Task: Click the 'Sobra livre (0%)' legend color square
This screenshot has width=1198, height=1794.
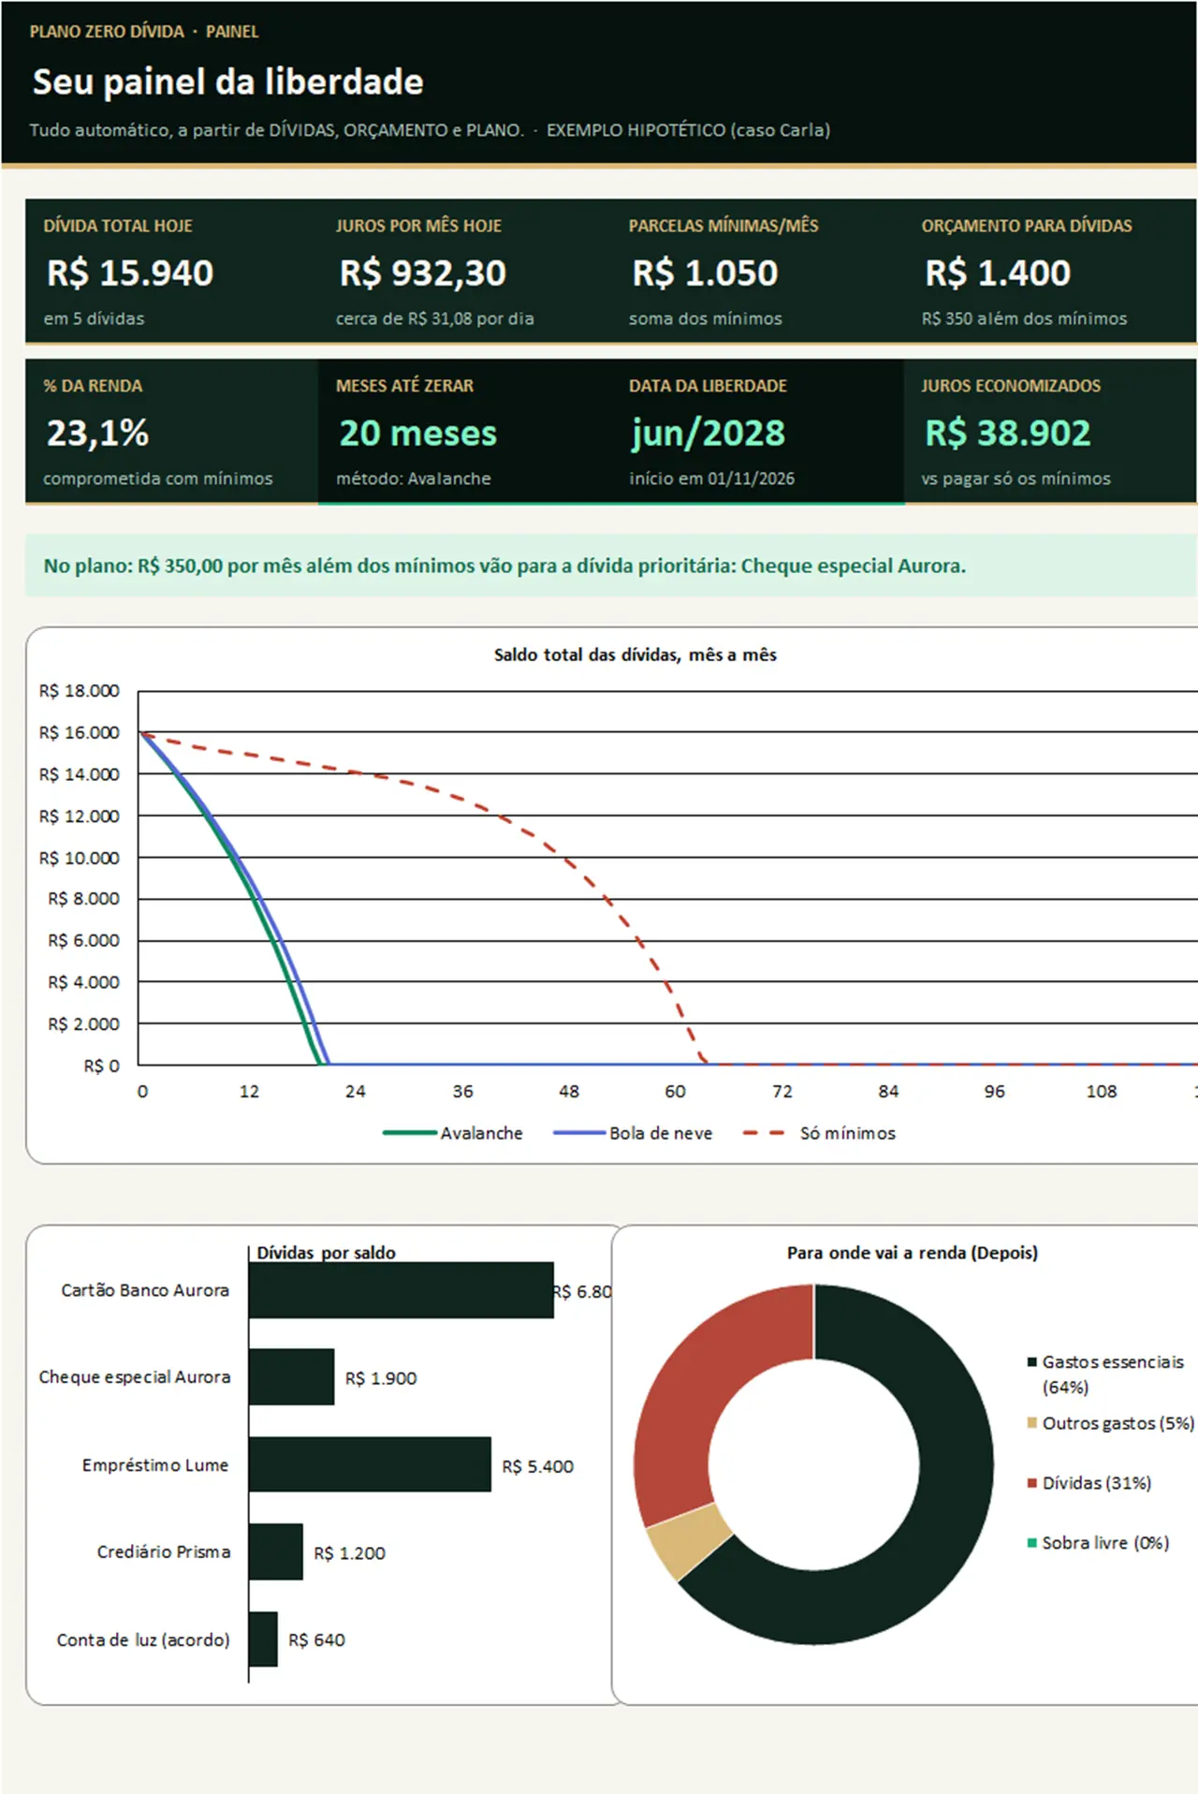Action: coord(1032,1543)
